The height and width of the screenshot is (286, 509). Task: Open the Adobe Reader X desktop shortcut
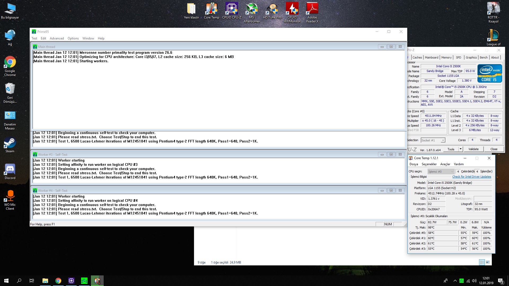click(x=312, y=13)
